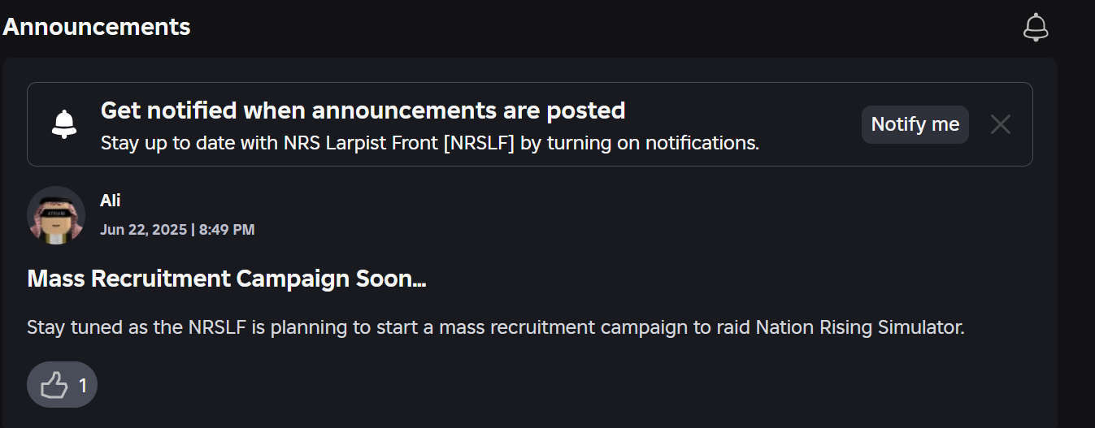Click the Announcements section heading
The width and height of the screenshot is (1095, 428).
[96, 27]
